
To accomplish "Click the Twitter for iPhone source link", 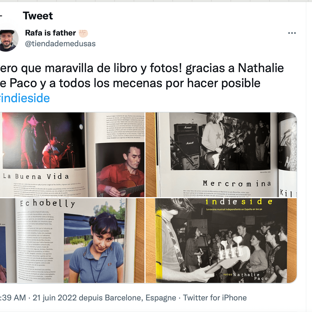I will 215,298.
